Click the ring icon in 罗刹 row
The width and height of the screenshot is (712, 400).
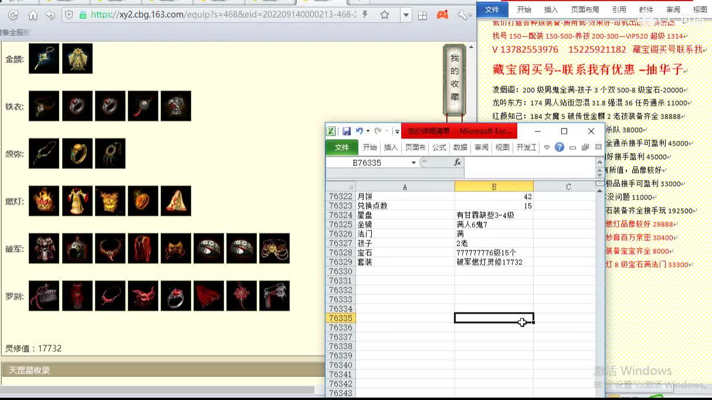tap(175, 296)
